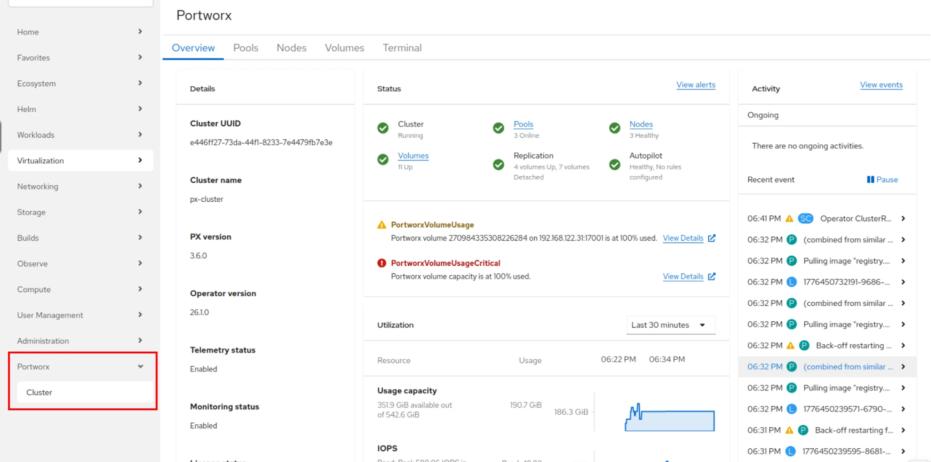Click the 190.7 GiB usage value
The height and width of the screenshot is (462, 931).
tap(526, 405)
